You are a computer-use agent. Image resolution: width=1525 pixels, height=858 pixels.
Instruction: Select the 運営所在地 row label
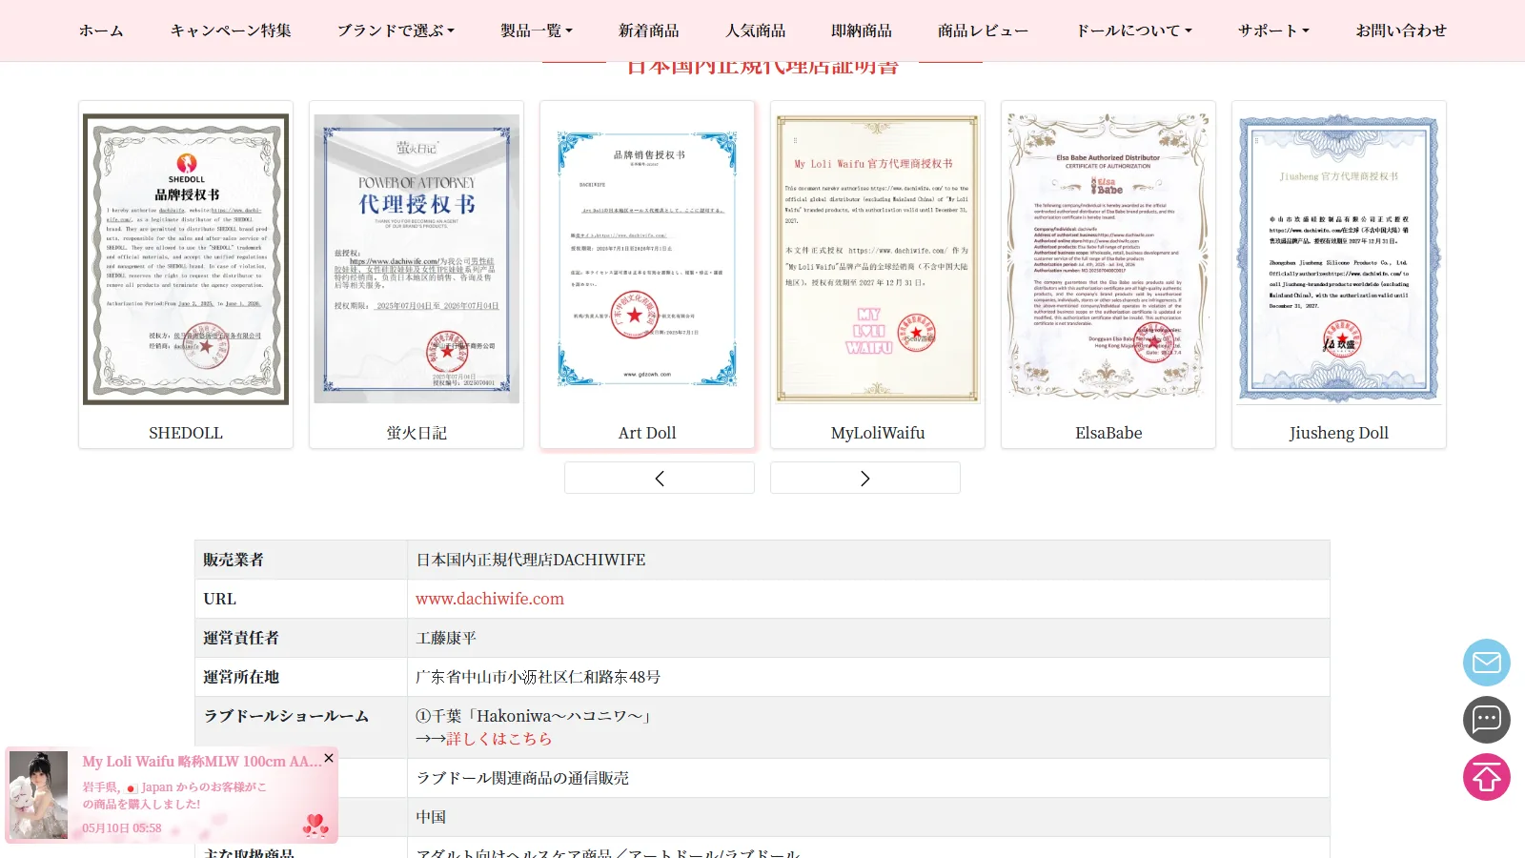tap(241, 677)
